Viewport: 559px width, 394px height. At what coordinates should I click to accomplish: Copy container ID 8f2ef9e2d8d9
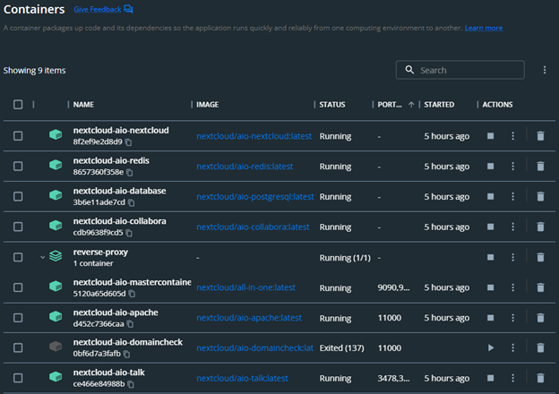point(129,142)
